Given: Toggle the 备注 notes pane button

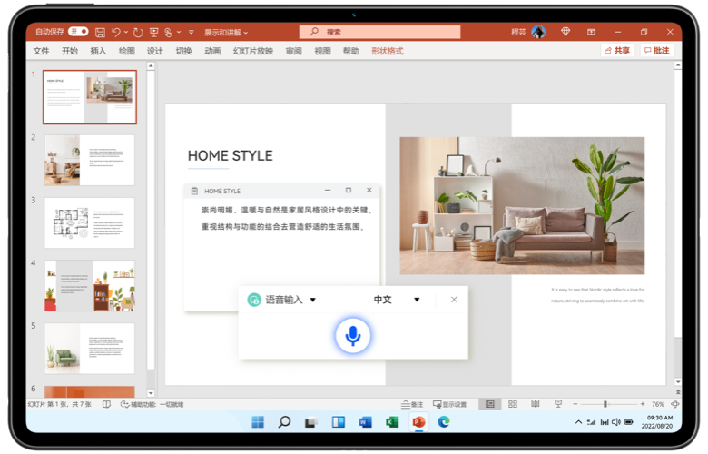Looking at the screenshot, I should click(x=412, y=404).
